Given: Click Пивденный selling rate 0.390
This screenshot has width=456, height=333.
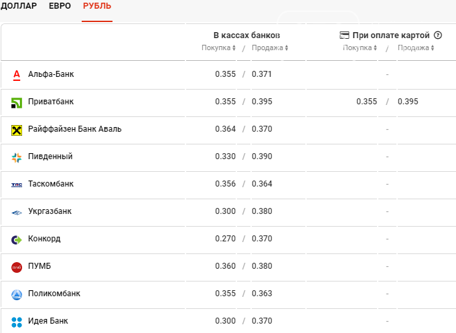Looking at the screenshot, I should [x=262, y=156].
